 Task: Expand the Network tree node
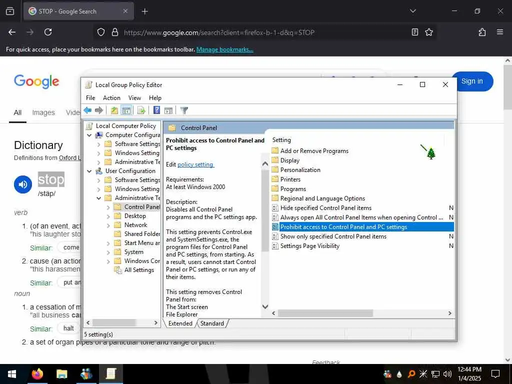pyautogui.click(x=108, y=225)
